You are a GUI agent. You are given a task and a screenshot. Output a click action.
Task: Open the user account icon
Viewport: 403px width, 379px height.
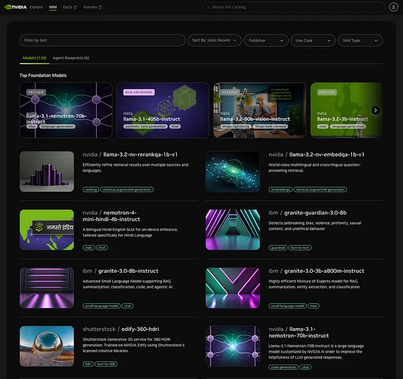(x=393, y=7)
